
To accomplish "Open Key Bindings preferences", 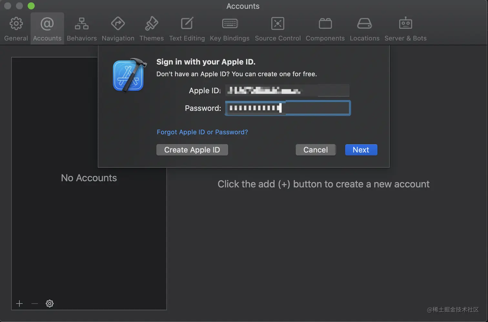I will (229, 29).
